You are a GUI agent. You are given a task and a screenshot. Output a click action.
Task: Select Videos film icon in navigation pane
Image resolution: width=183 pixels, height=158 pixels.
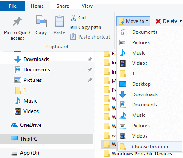(18, 111)
